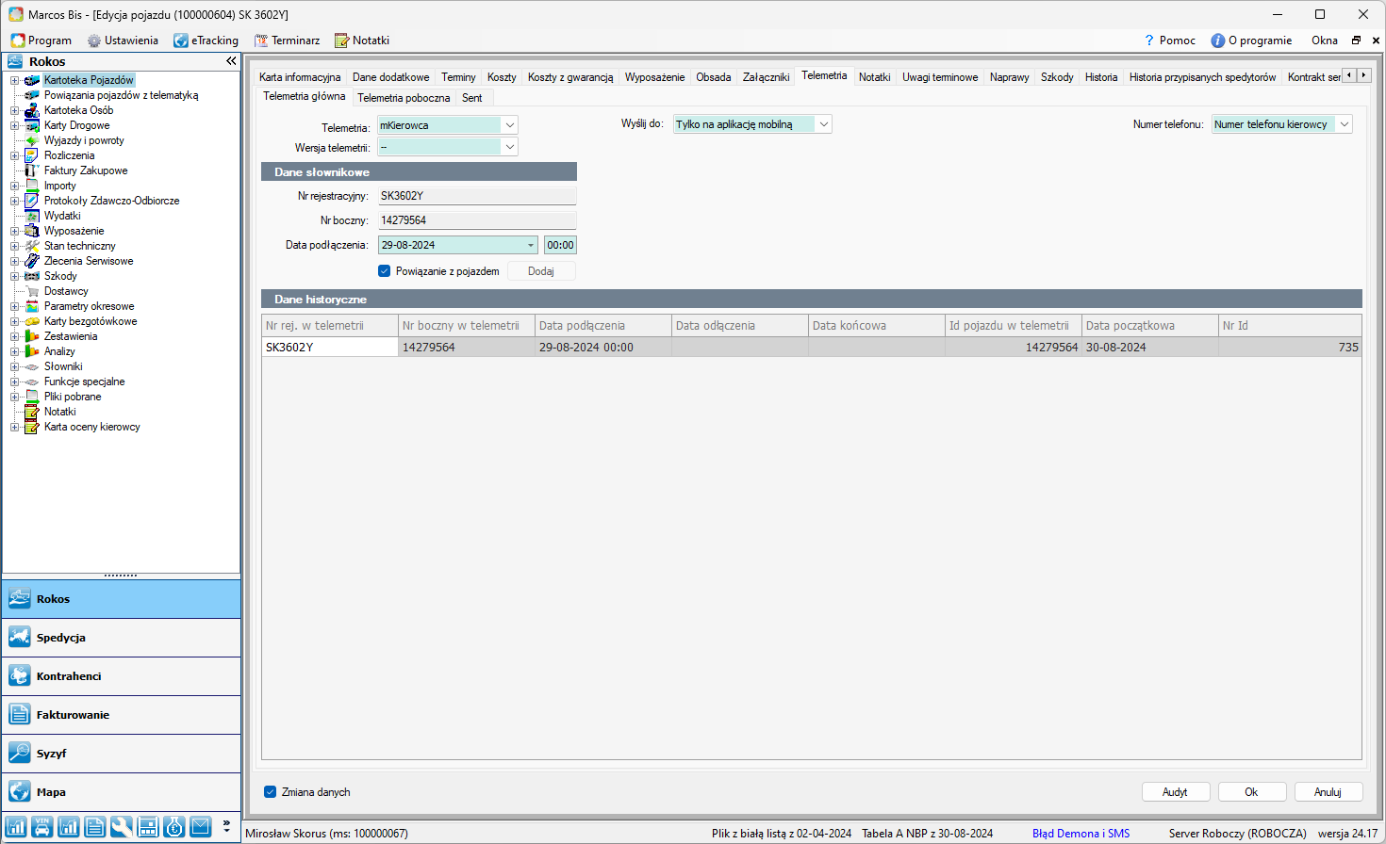
Task: Open the Data podłączenia date picker arrow
Action: coord(531,245)
